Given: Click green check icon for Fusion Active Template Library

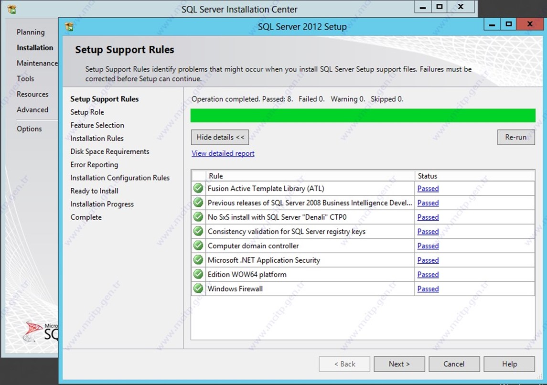Looking at the screenshot, I should (198, 188).
